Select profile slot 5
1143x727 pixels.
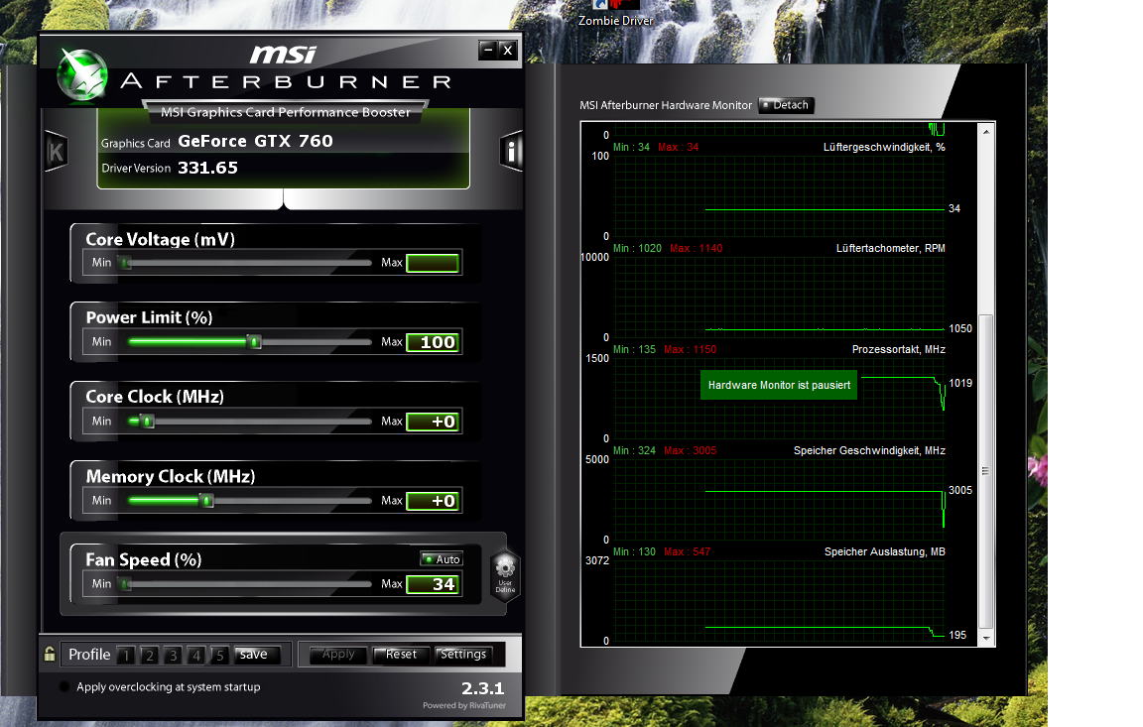[x=219, y=655]
